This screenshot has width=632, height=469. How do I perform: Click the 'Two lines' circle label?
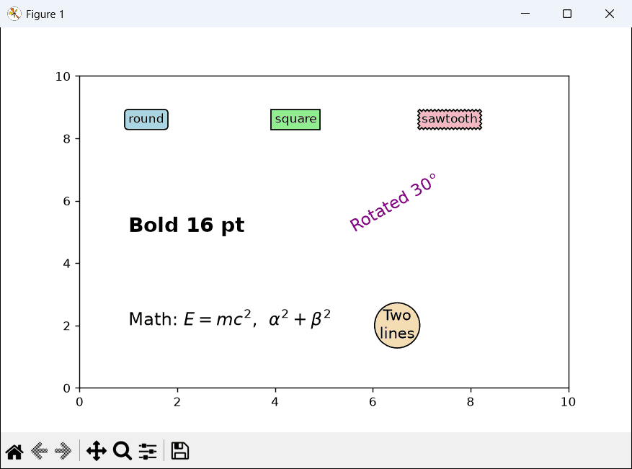397,325
